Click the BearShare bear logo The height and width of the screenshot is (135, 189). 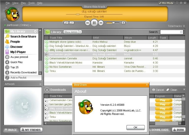pyautogui.click(x=12, y=14)
